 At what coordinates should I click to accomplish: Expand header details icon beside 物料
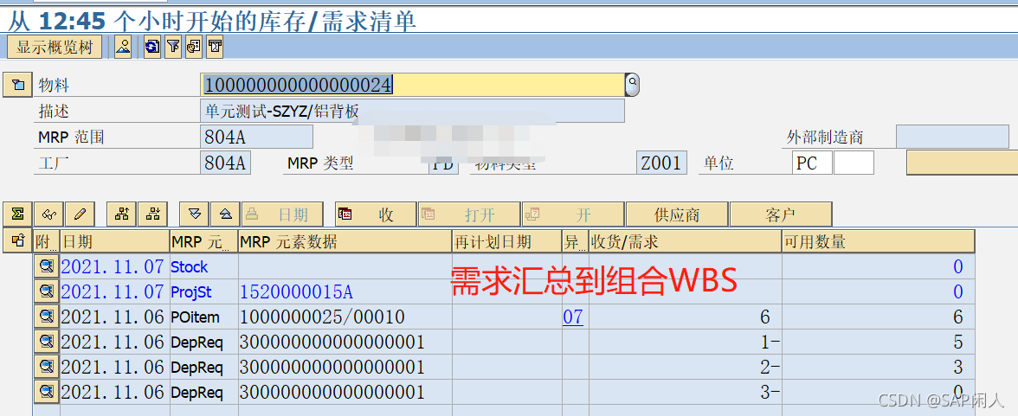click(x=17, y=85)
